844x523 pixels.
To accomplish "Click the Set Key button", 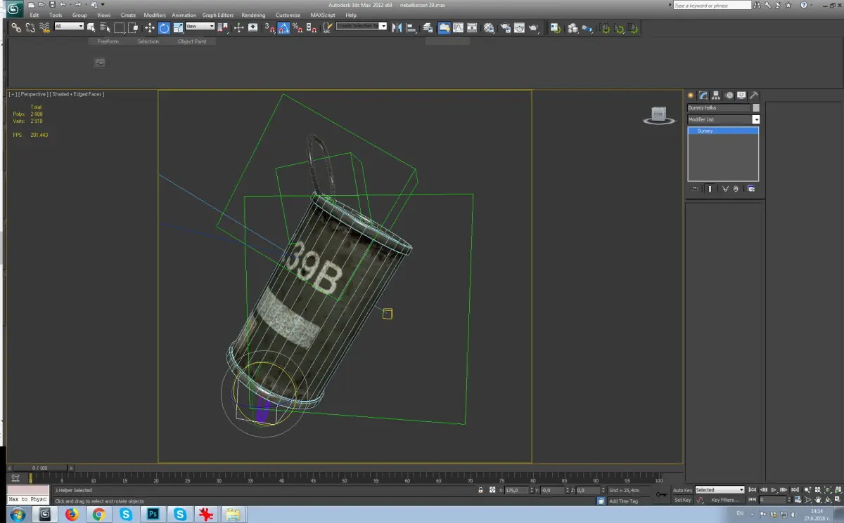I will [682, 500].
